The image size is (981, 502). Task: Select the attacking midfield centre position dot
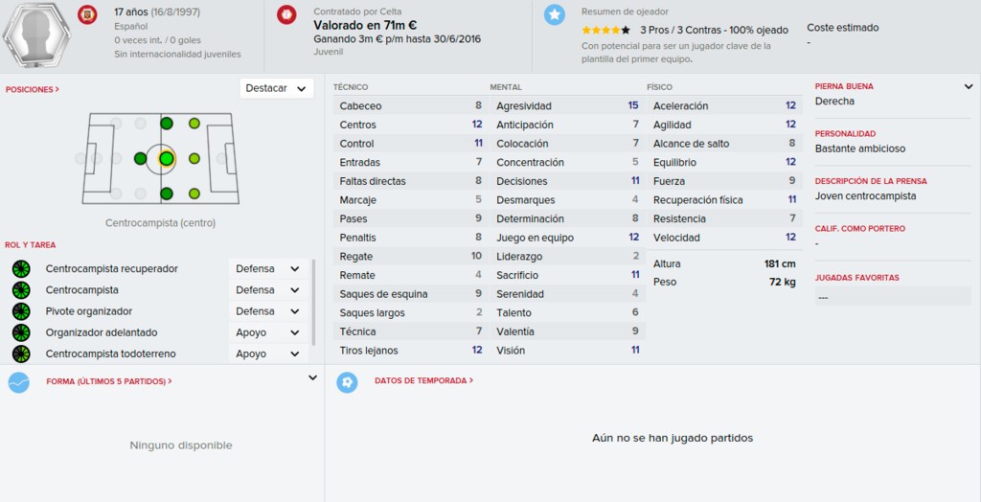194,158
